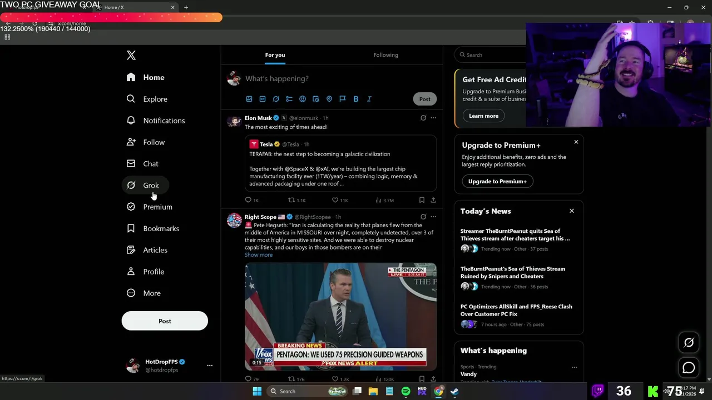
Task: Enhance the post with Grok in composer
Action: (276, 99)
